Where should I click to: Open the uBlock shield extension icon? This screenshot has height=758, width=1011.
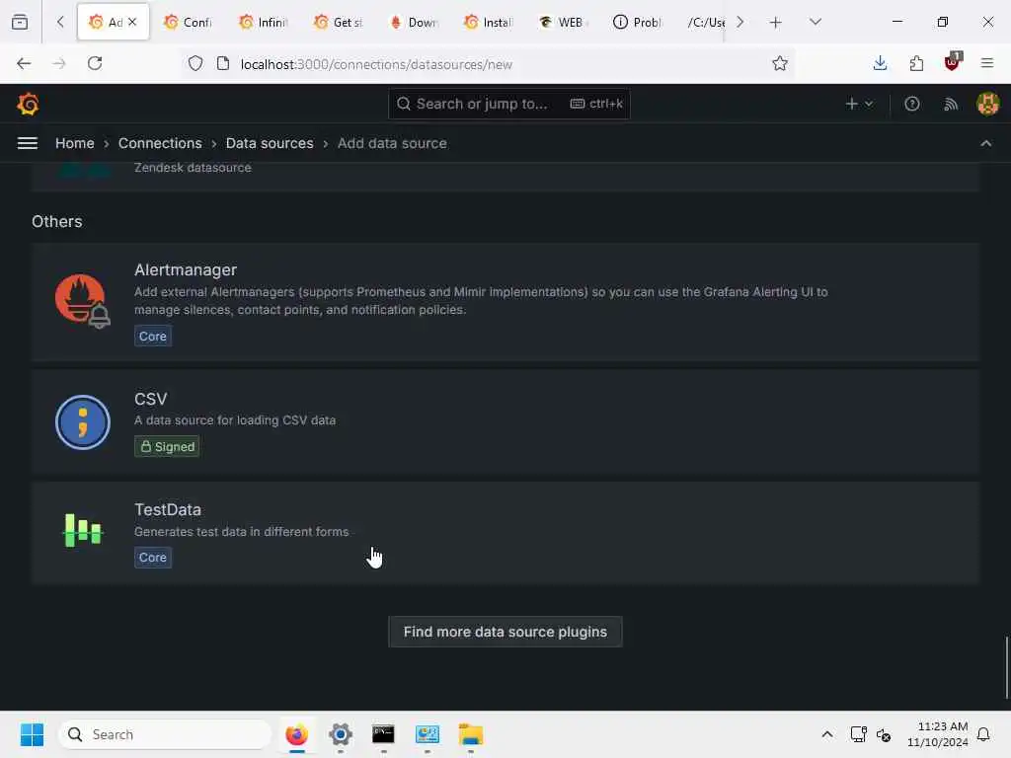[953, 62]
